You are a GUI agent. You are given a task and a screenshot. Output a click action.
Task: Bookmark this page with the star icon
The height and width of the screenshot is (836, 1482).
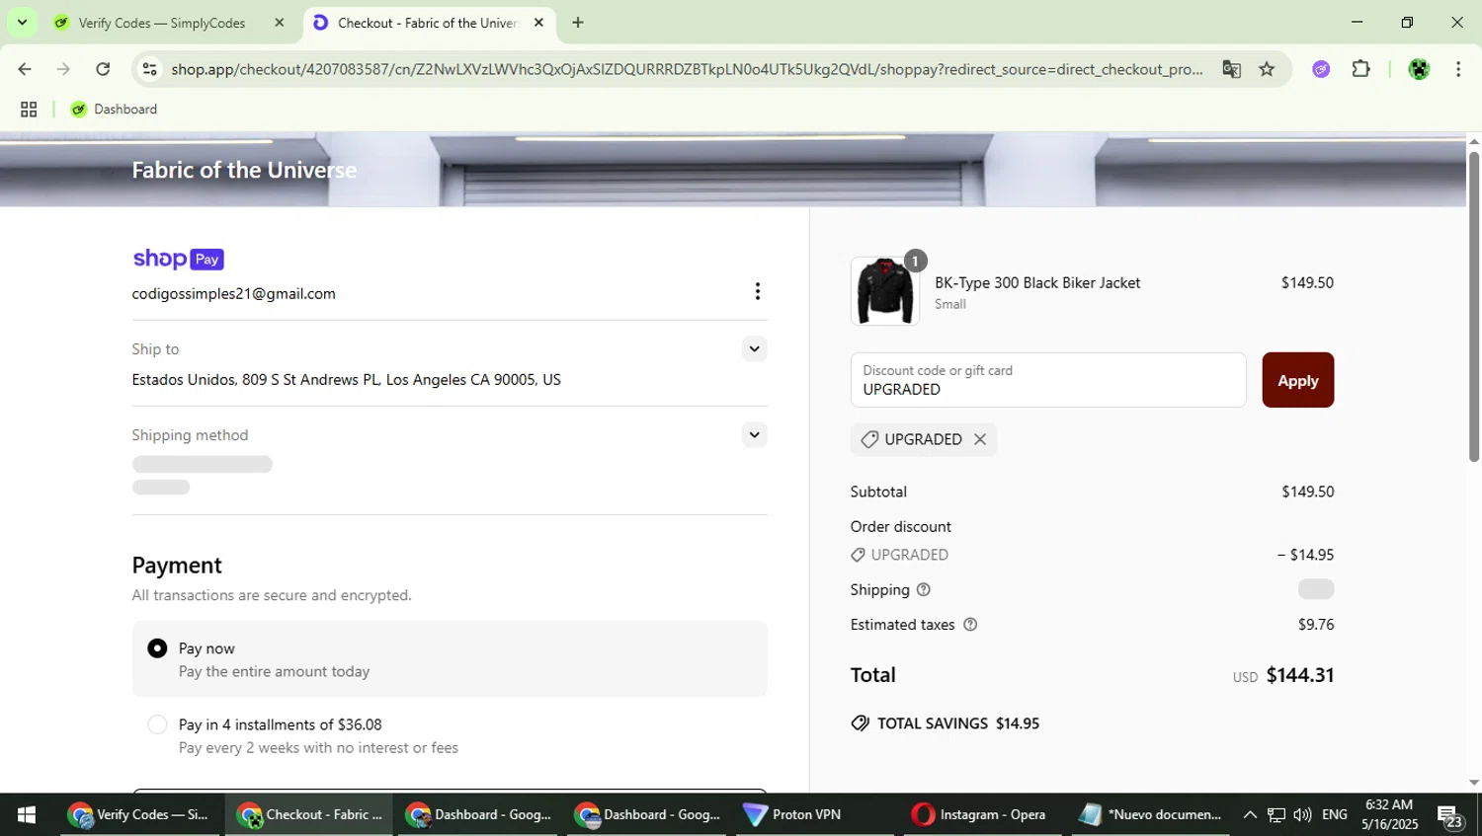point(1267,69)
